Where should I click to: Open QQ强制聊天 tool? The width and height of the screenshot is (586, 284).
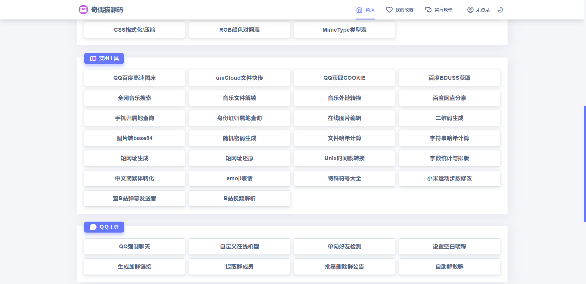click(x=135, y=247)
